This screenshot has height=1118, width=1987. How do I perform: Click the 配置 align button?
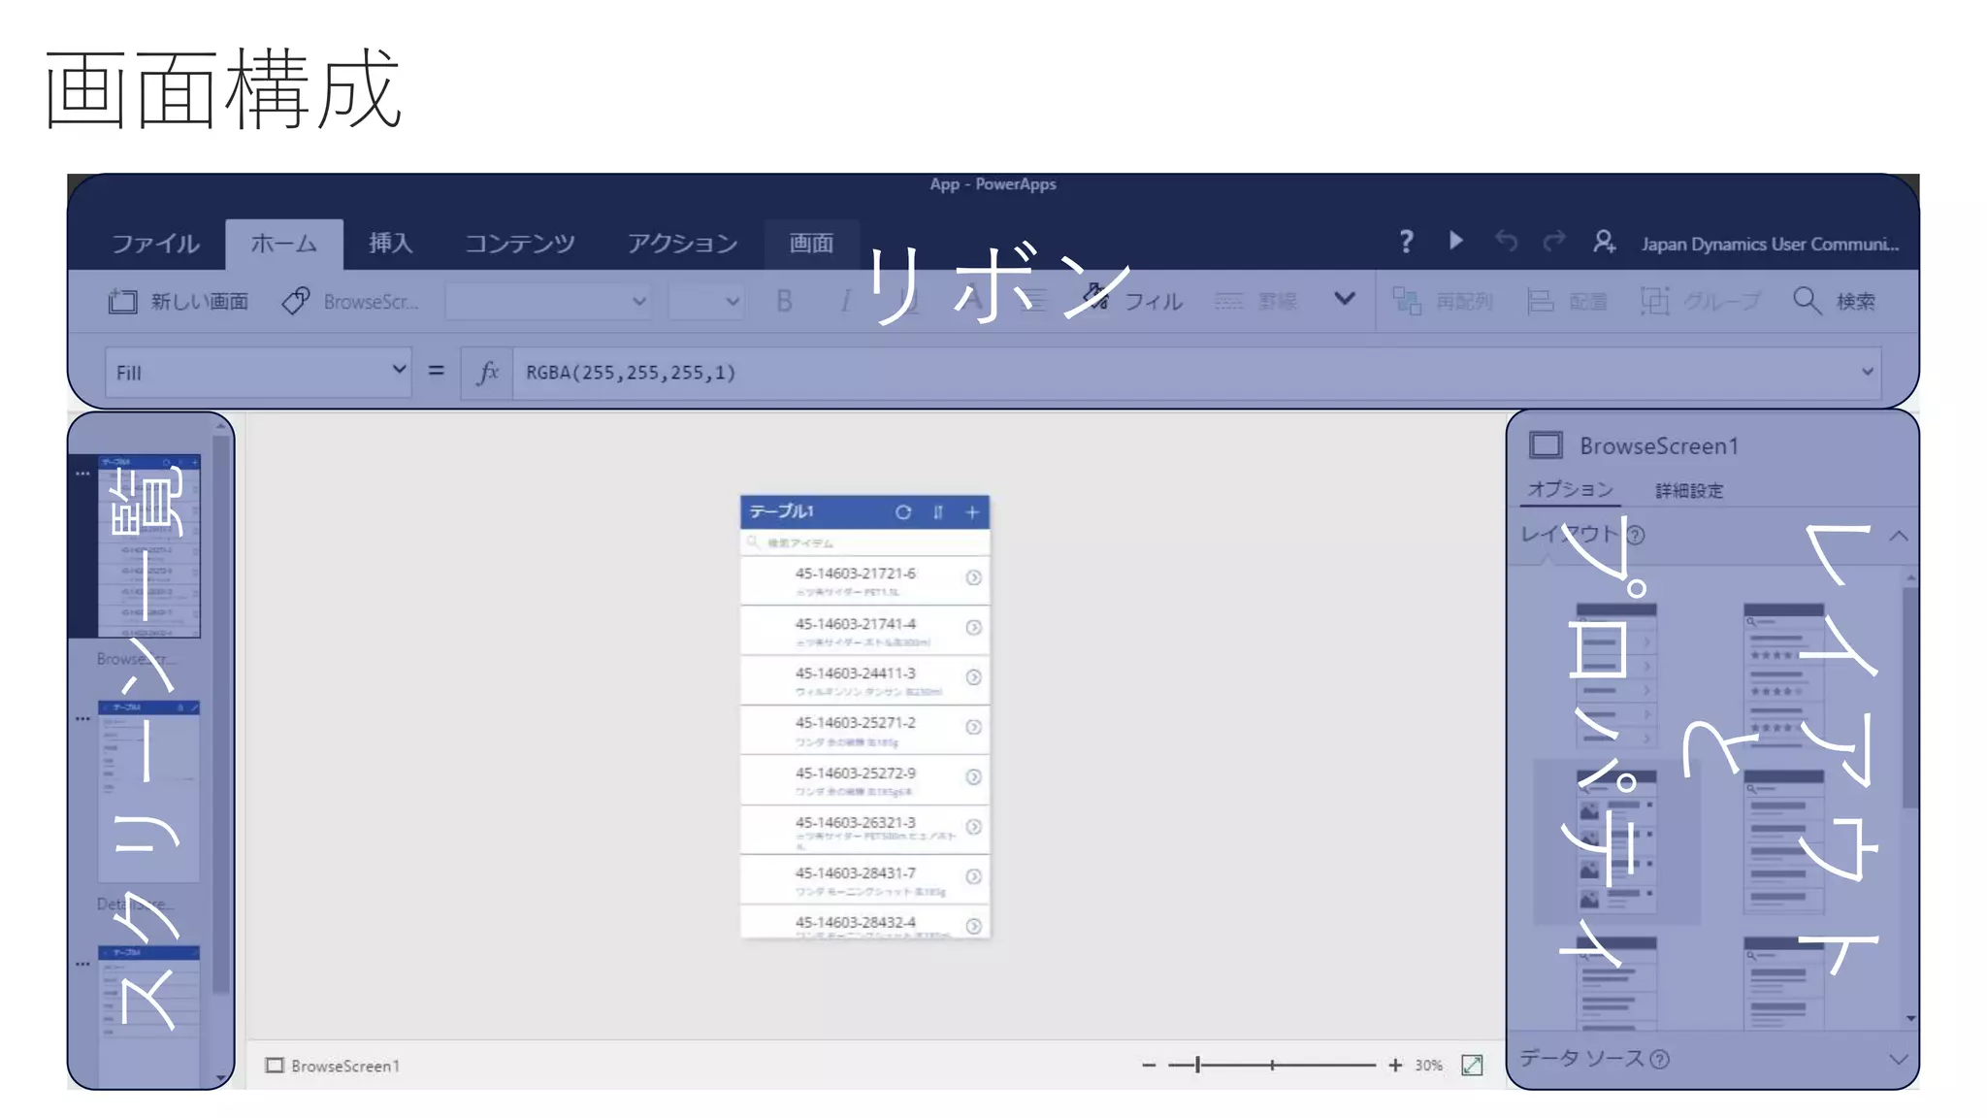[x=1567, y=301]
